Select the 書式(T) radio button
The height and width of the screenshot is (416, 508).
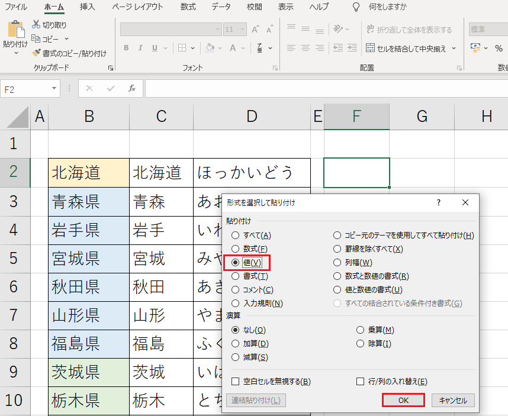[x=235, y=276]
